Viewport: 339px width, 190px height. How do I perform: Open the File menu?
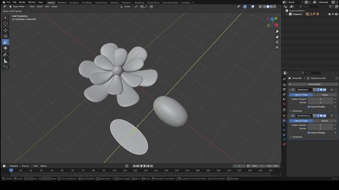click(x=8, y=2)
